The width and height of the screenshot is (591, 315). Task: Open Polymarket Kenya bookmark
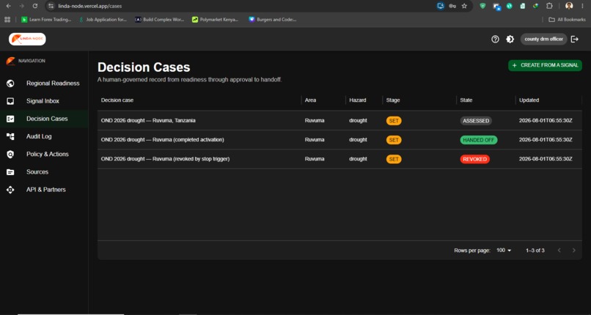pyautogui.click(x=216, y=20)
